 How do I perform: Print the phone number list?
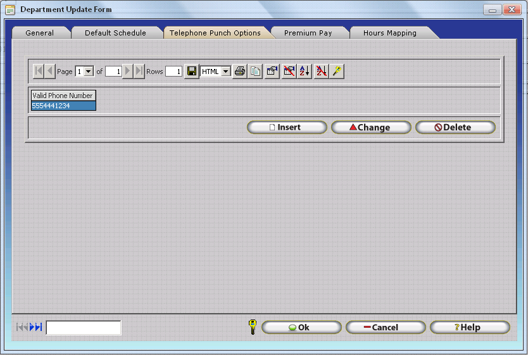point(240,72)
